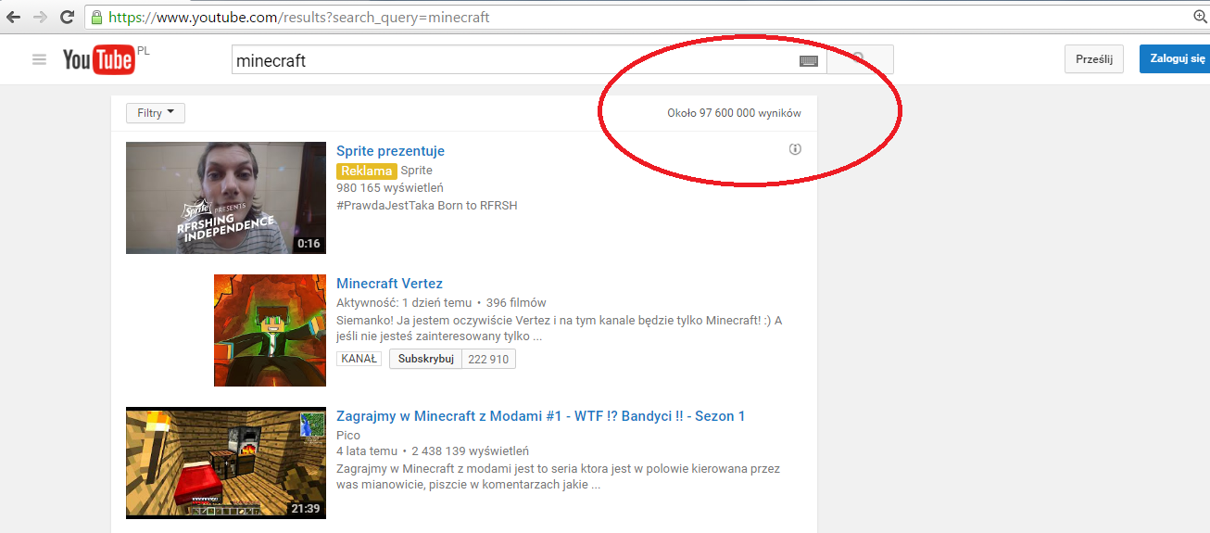Click the Około 97 600 000 wyników text
Image resolution: width=1210 pixels, height=533 pixels.
click(x=734, y=113)
